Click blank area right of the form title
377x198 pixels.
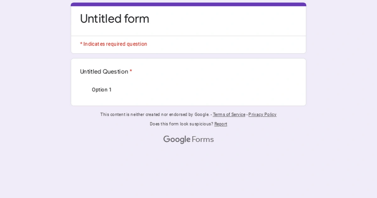(226, 19)
